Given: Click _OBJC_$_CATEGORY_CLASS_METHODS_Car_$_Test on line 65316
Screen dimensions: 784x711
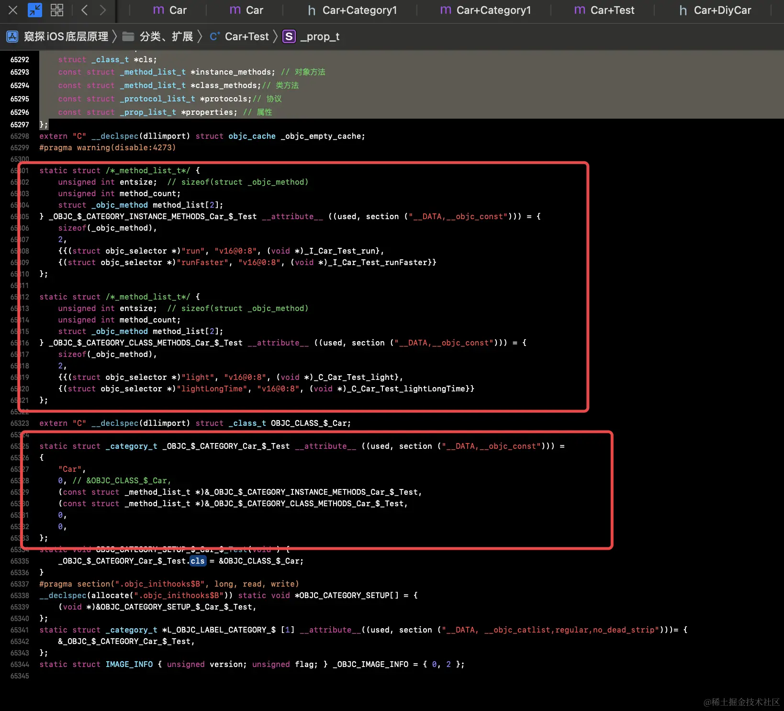Looking at the screenshot, I should click(146, 343).
